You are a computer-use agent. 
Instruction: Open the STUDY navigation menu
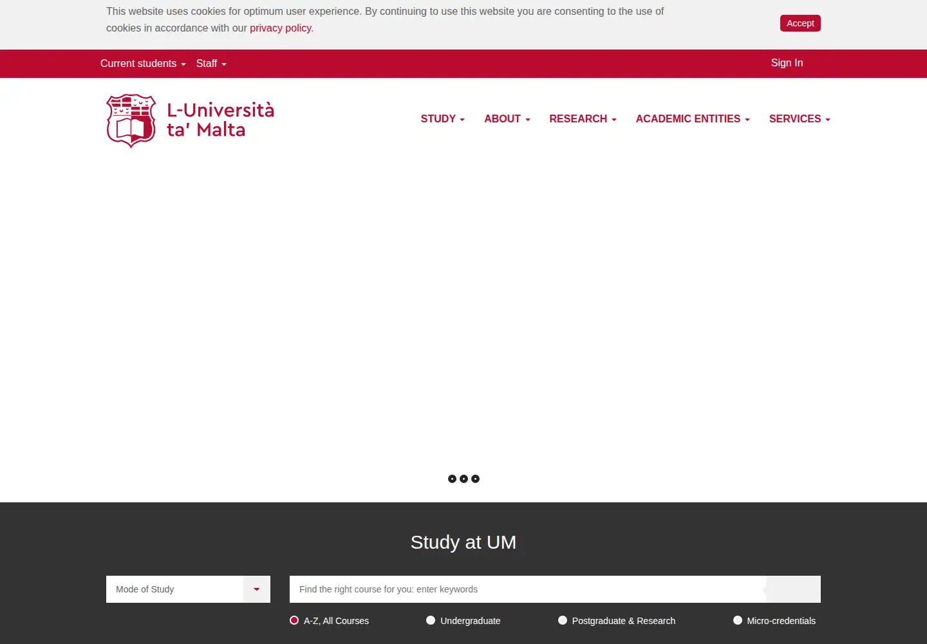coord(443,119)
